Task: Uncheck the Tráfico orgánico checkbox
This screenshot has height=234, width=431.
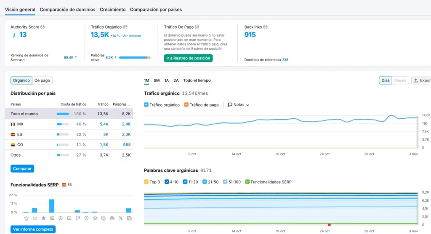Action: click(146, 105)
